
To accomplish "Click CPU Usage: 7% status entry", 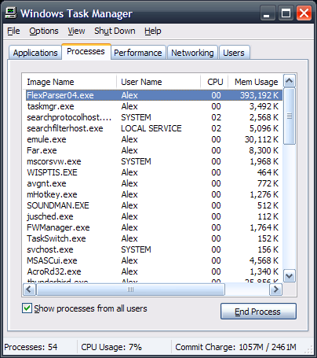I will pyautogui.click(x=111, y=347).
